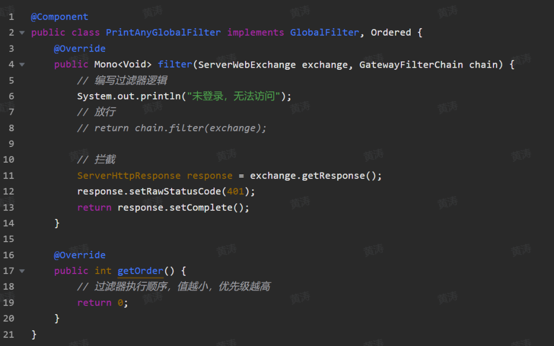554x346 pixels.
Task: Click the GatewayFilterChain parameter type
Action: [411, 64]
